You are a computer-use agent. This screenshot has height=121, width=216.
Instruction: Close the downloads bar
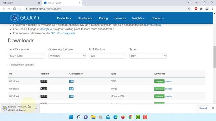[x=213, y=108]
